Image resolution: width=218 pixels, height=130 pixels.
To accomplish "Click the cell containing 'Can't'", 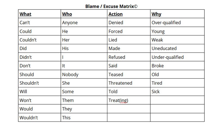I will [x=25, y=23].
